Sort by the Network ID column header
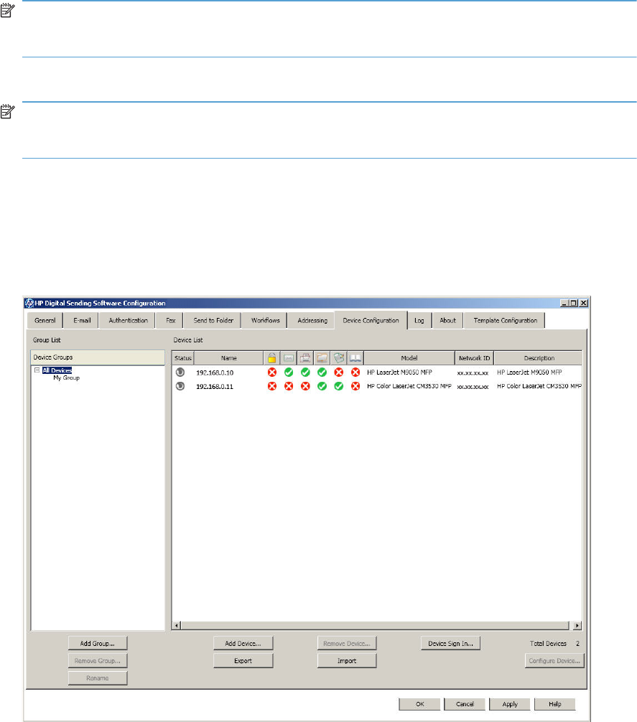The width and height of the screenshot is (637, 722). click(x=475, y=358)
